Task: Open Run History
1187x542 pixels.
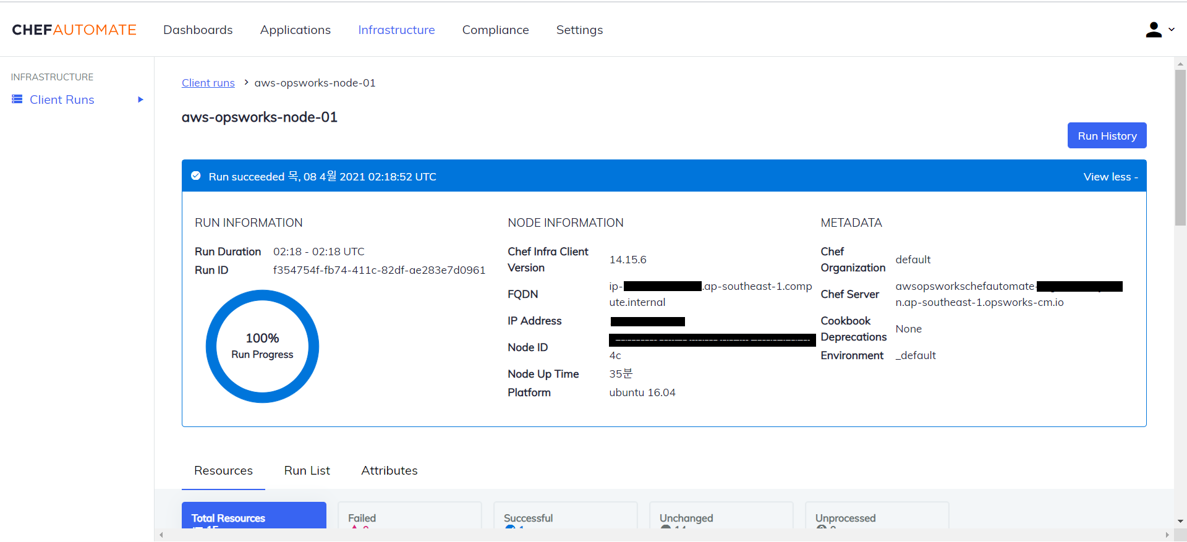Action: (1107, 135)
